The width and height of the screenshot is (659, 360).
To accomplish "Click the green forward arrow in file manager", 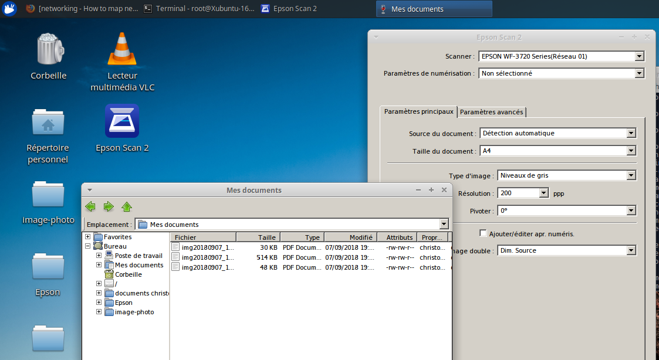I will (109, 206).
